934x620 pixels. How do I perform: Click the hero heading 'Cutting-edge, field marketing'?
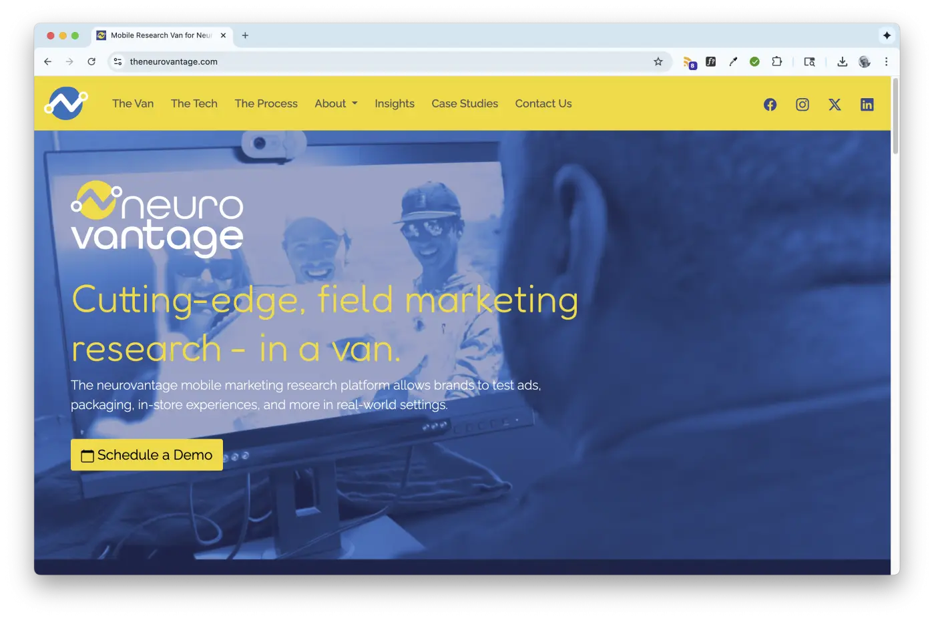coord(325,300)
